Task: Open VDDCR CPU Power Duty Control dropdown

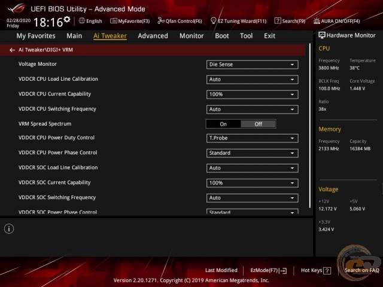Action: [253, 138]
